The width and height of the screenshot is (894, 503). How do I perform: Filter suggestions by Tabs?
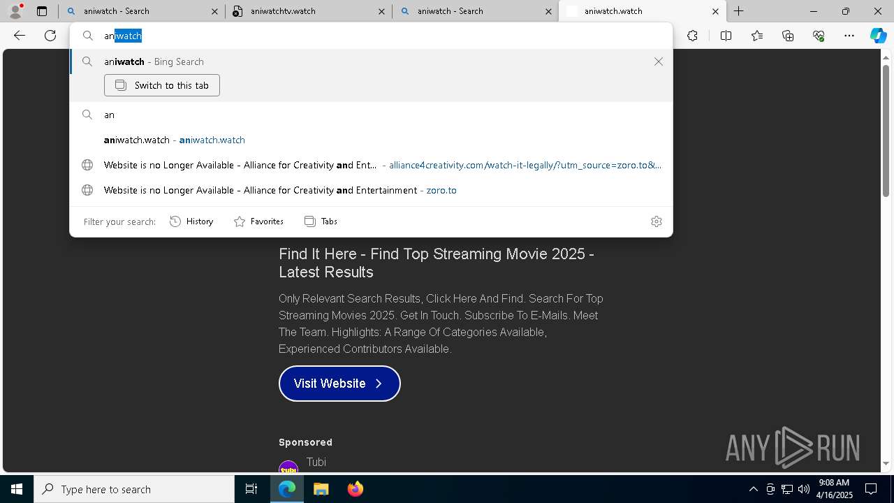click(321, 221)
